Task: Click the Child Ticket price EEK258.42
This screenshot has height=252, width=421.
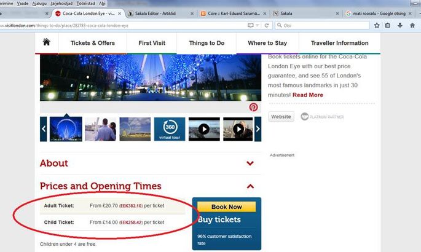Action: [131, 222]
